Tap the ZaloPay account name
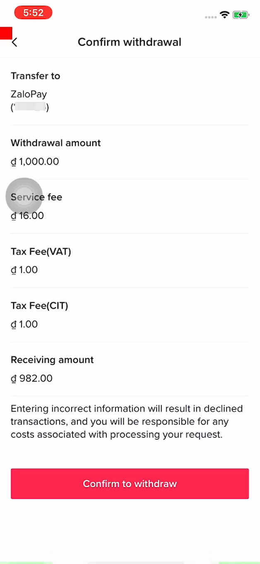 pos(29,94)
